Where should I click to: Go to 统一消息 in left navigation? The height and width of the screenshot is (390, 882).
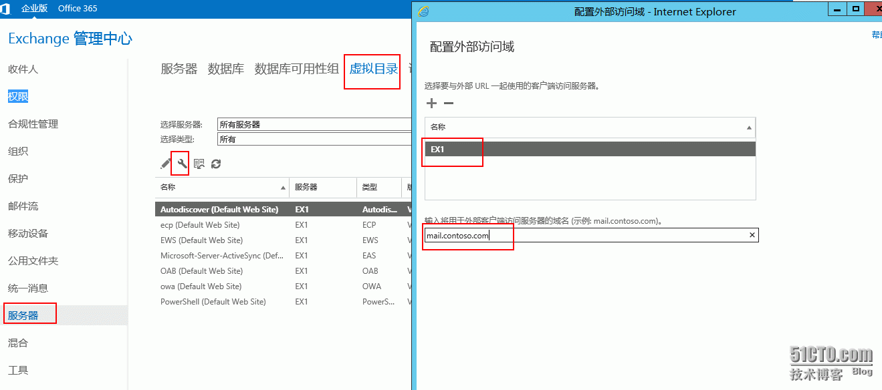tap(28, 288)
